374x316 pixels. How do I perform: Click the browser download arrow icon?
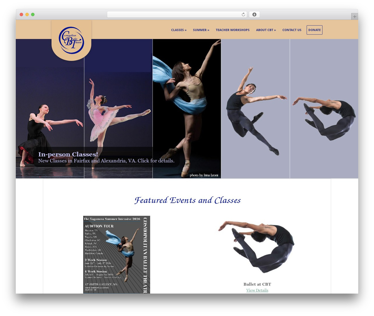coord(254,15)
